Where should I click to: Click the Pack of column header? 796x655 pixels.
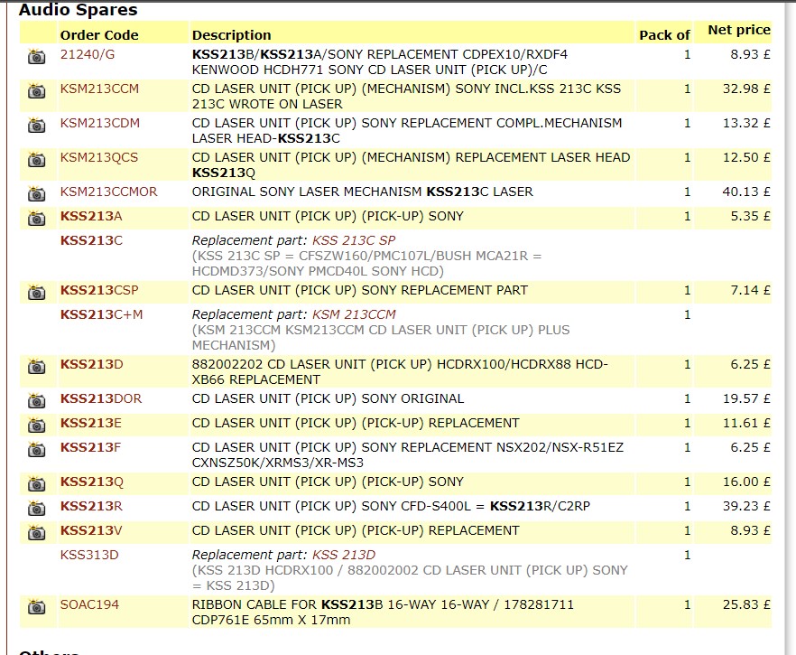point(664,35)
